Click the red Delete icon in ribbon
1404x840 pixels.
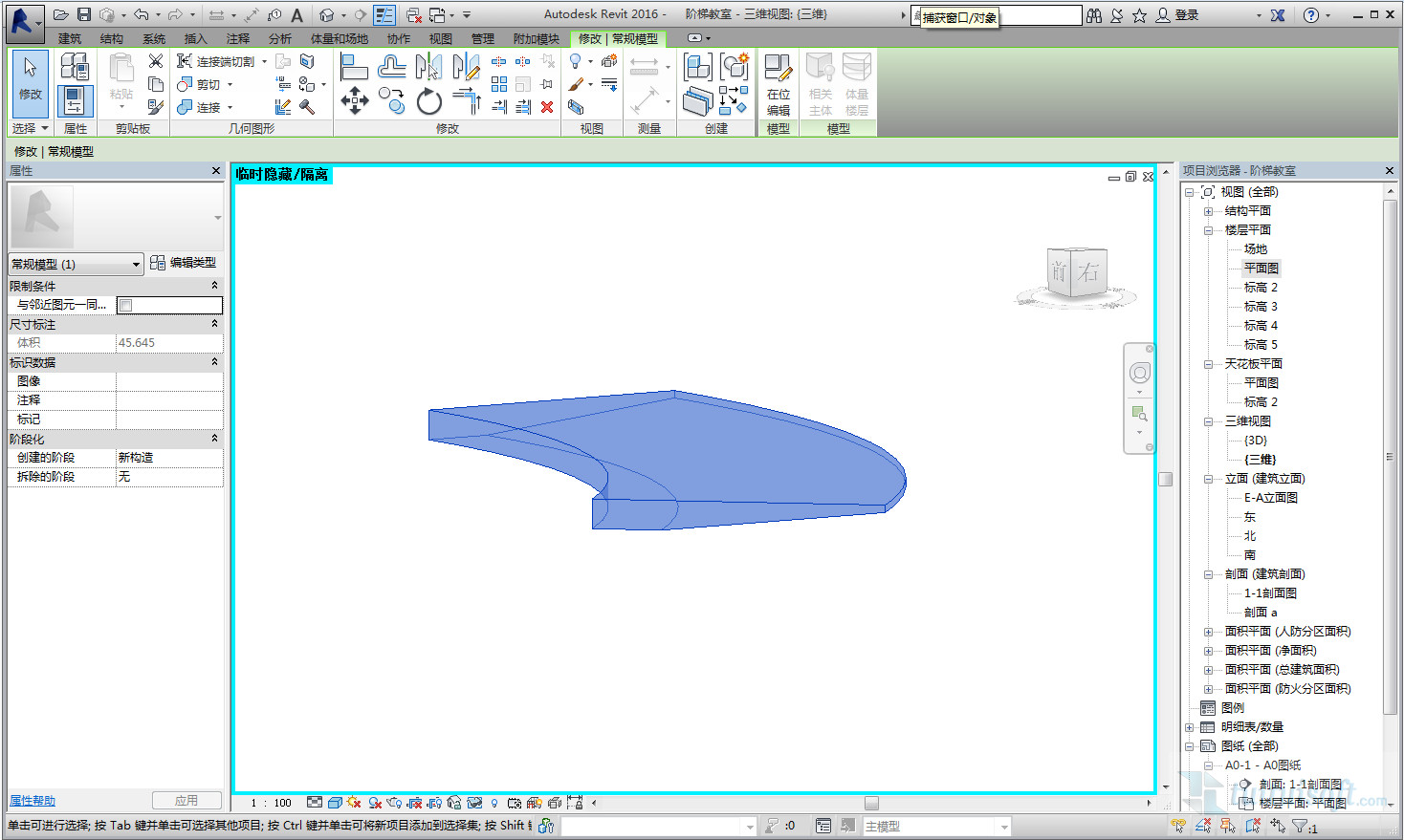[547, 107]
